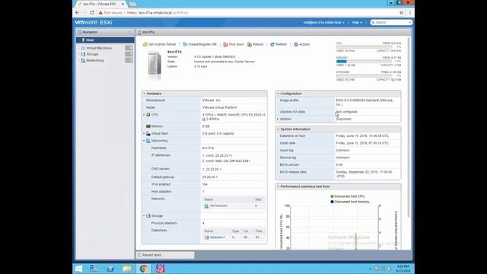Screen dimensions: 487x274
Task: Click the Memory hardware icon
Action: (x=148, y=126)
